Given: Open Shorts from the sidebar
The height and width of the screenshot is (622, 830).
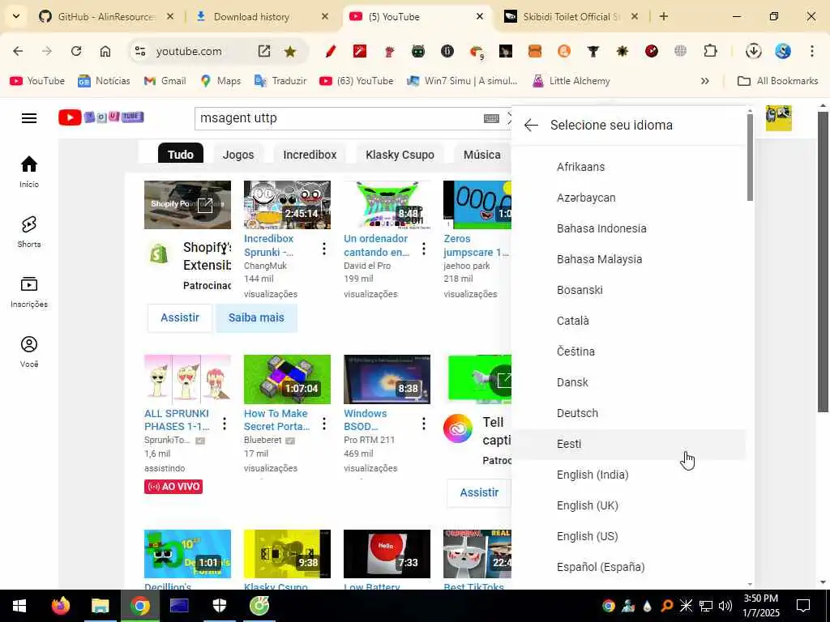Looking at the screenshot, I should point(29,232).
